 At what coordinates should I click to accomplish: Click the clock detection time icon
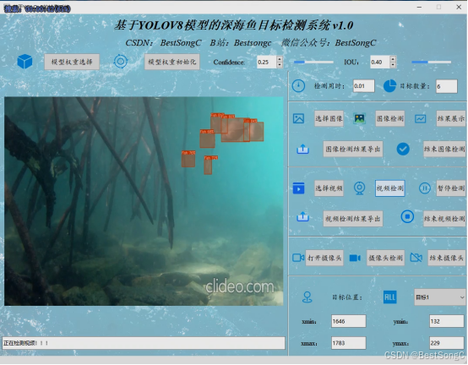click(x=298, y=86)
